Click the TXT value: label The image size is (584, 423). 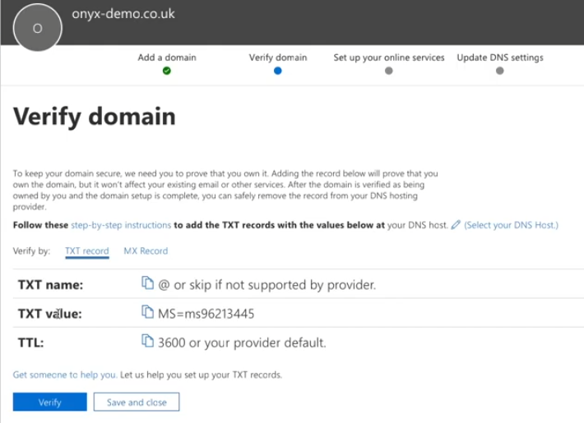tap(50, 314)
